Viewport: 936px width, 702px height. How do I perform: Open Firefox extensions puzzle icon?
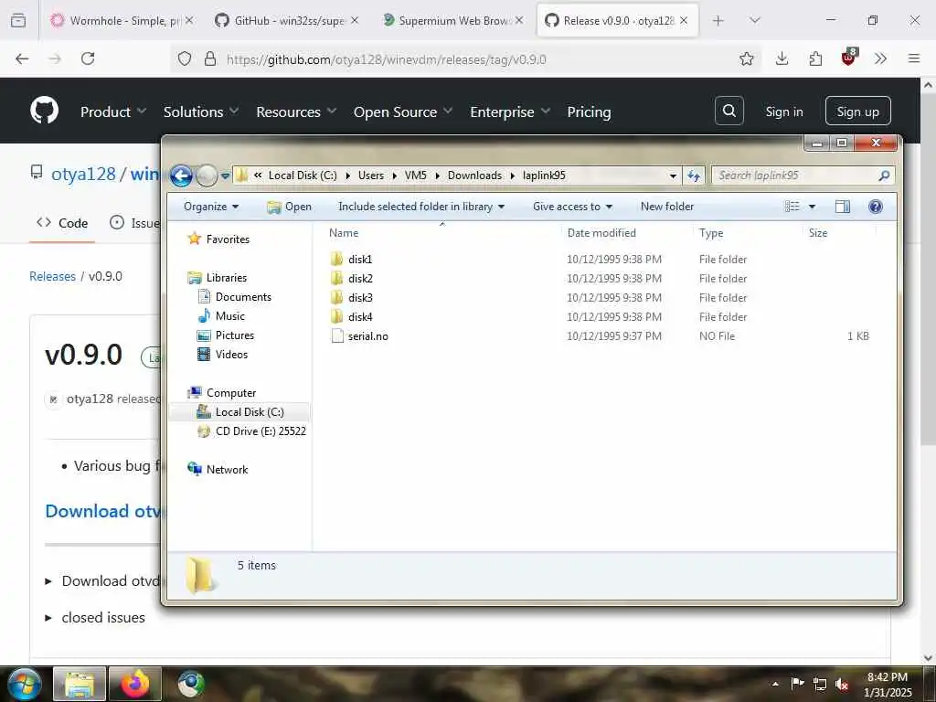[815, 58]
